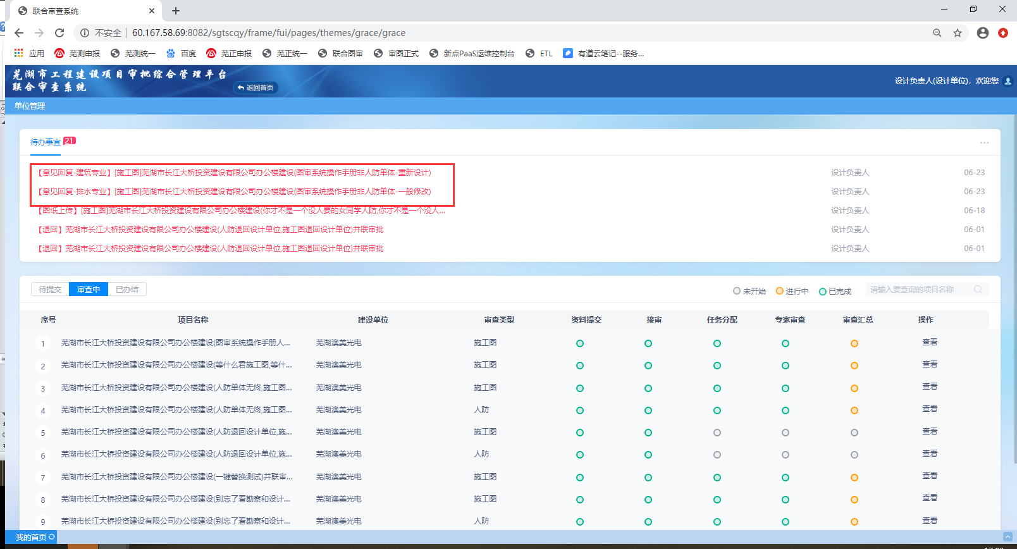Click the user avatar icon in header

1008,81
